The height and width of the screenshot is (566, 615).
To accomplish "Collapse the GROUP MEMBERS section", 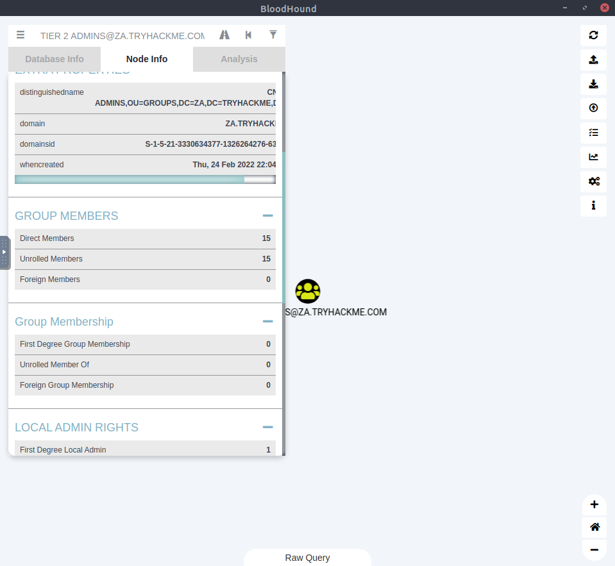I will click(267, 216).
